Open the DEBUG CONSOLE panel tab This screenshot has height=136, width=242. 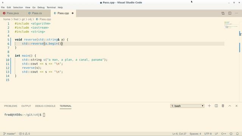point(45,106)
